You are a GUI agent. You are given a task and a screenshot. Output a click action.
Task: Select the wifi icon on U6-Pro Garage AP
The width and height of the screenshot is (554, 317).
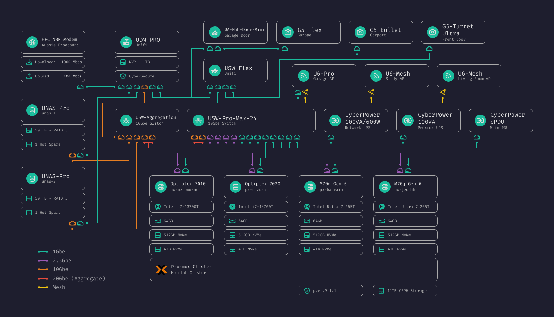click(x=303, y=76)
